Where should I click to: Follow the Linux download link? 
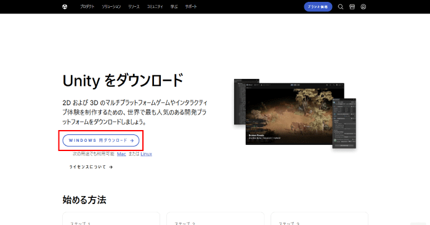point(146,154)
